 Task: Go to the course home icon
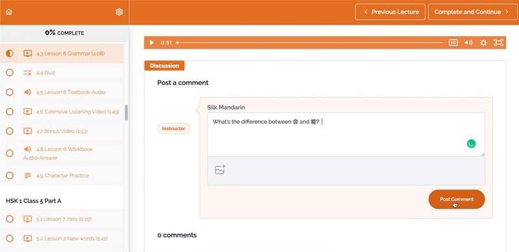pos(9,12)
